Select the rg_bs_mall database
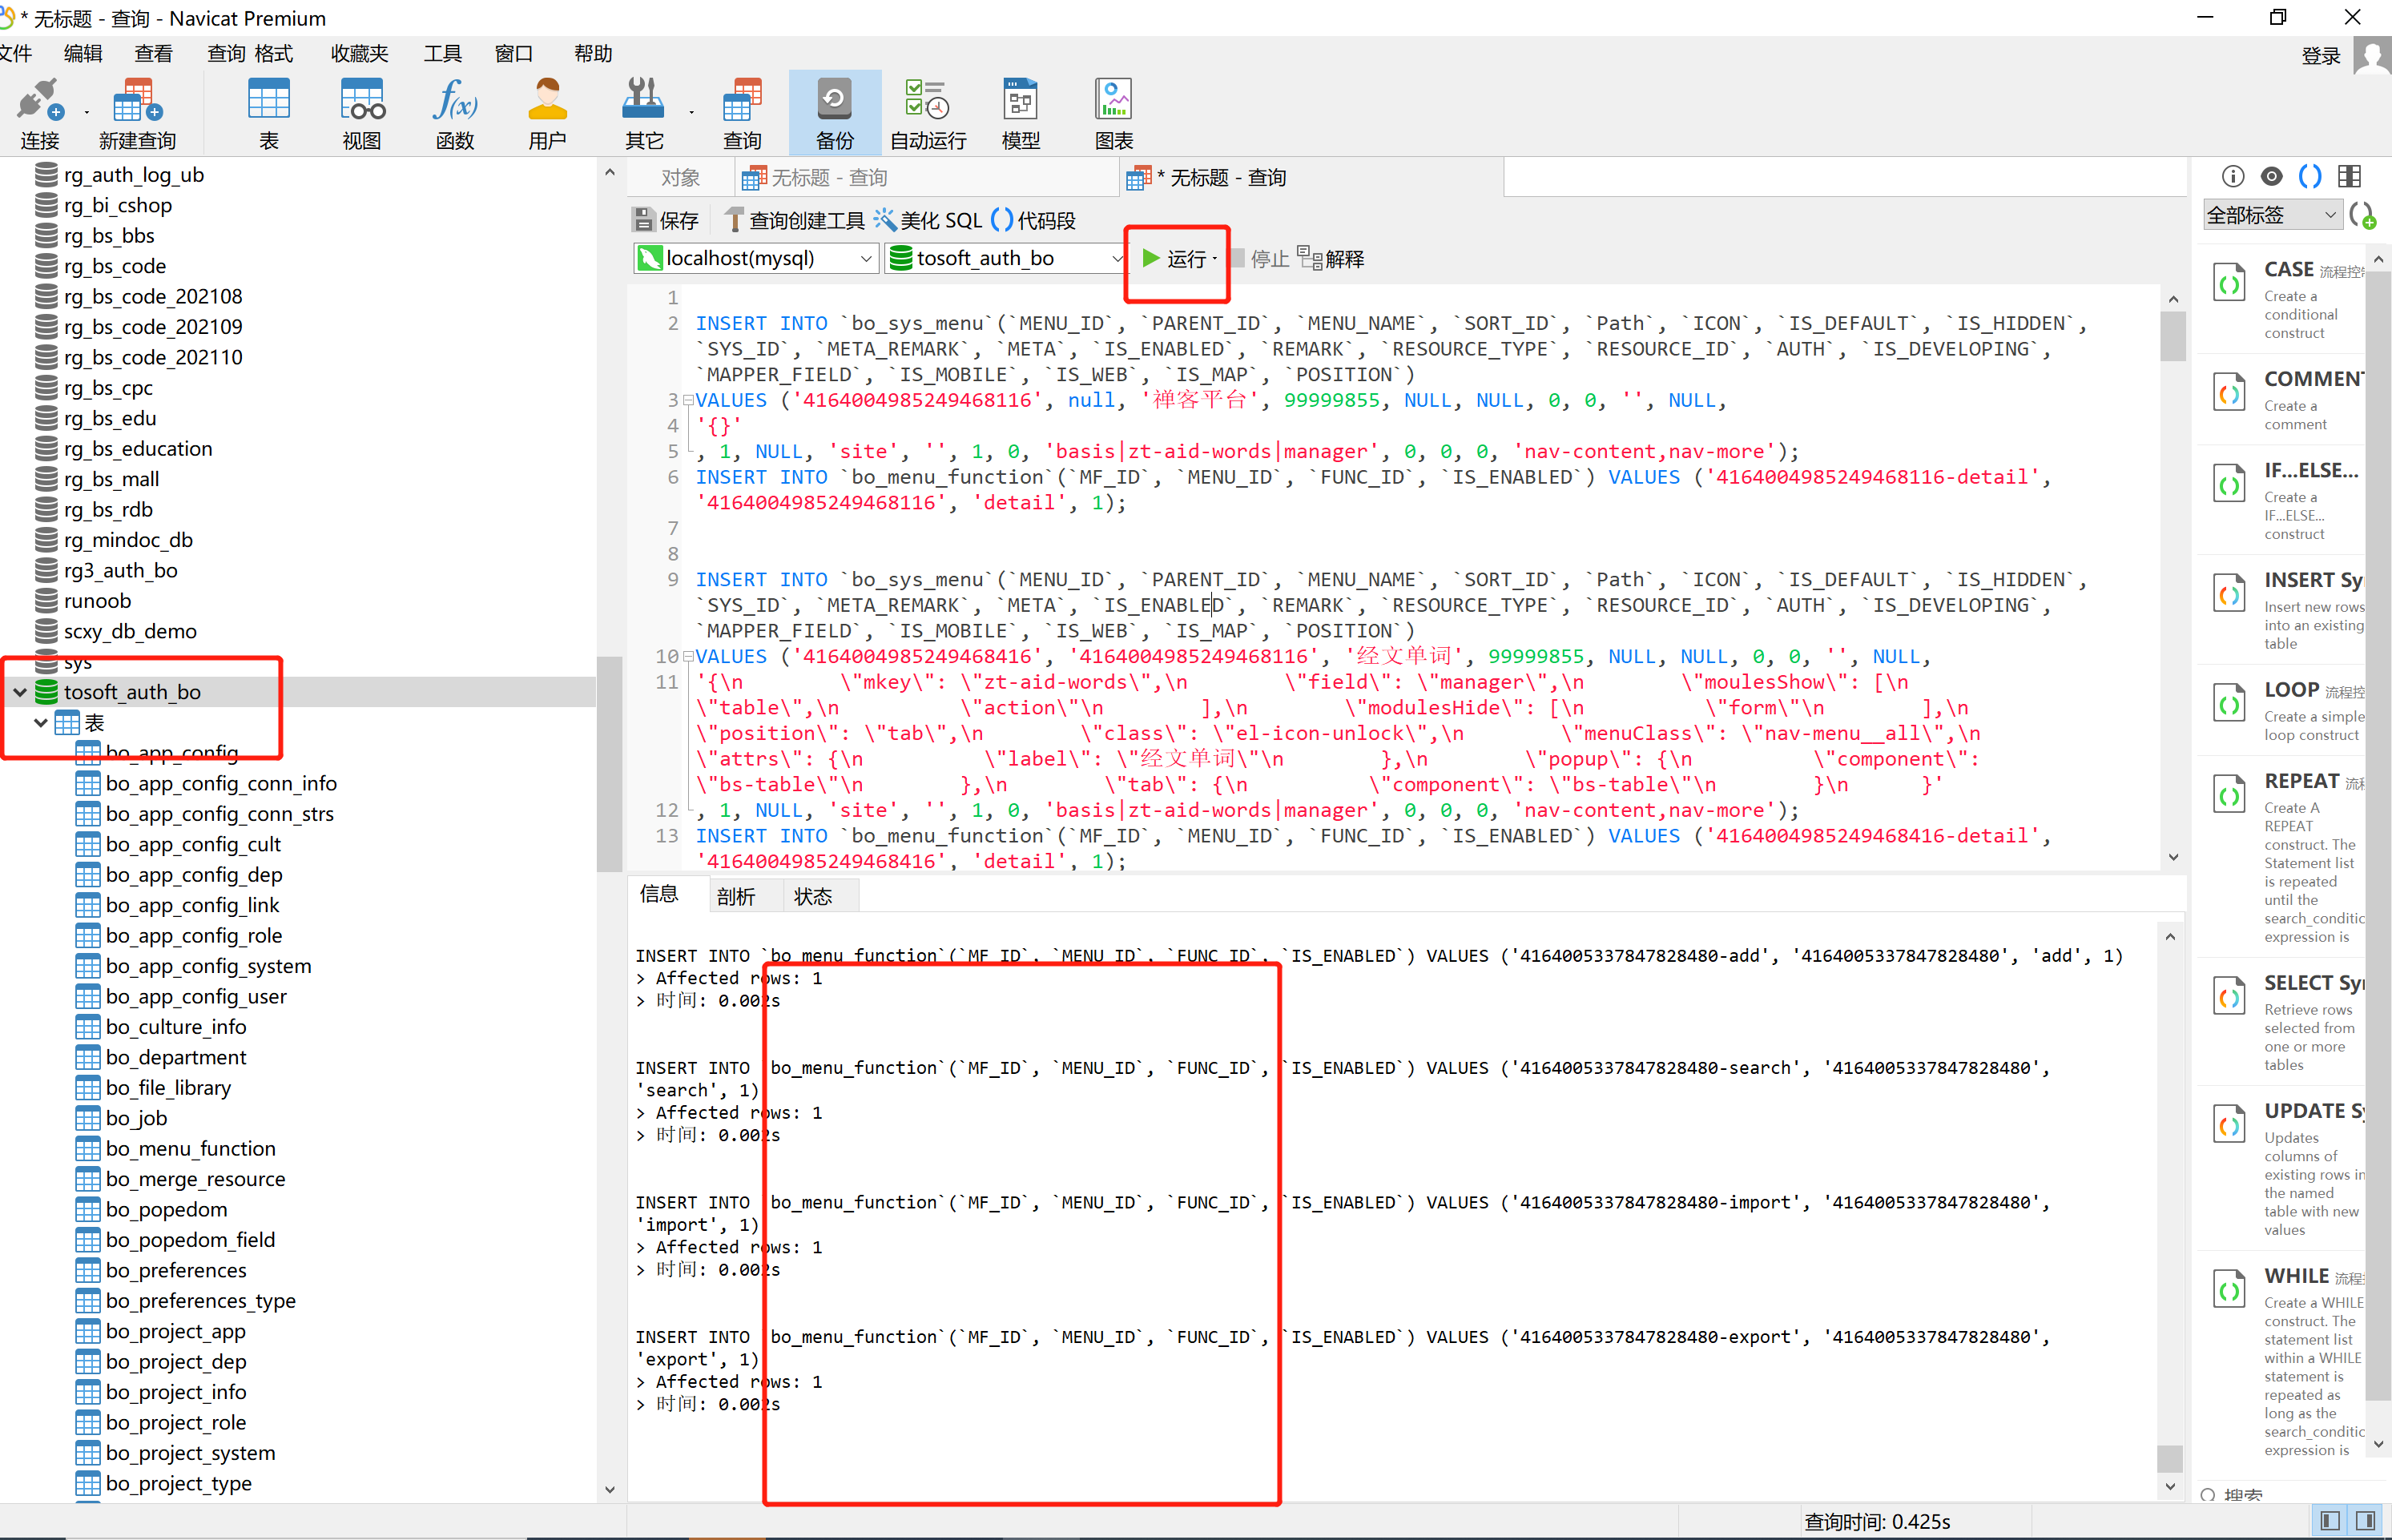The width and height of the screenshot is (2392, 1540). [111, 479]
